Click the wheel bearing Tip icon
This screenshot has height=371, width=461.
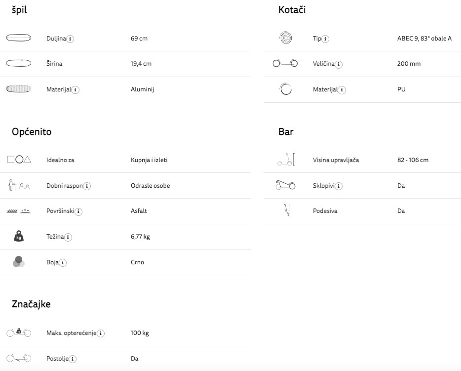tap(285, 38)
